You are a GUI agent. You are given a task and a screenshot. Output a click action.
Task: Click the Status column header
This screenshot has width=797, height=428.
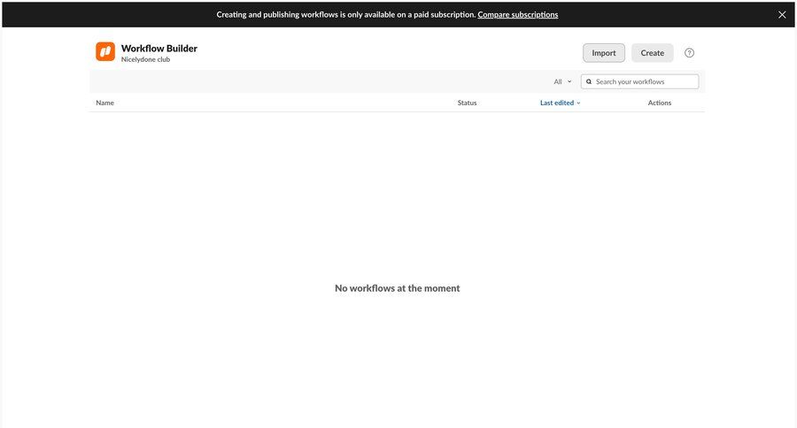467,103
